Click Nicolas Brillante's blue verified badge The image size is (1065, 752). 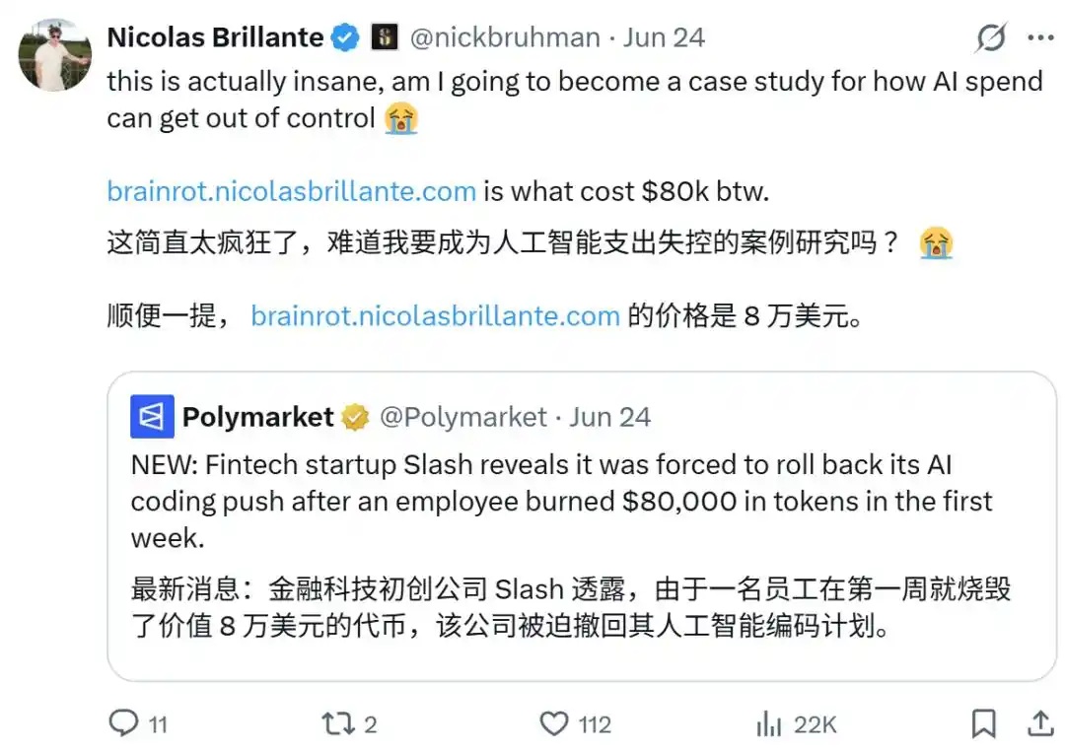pyautogui.click(x=345, y=37)
